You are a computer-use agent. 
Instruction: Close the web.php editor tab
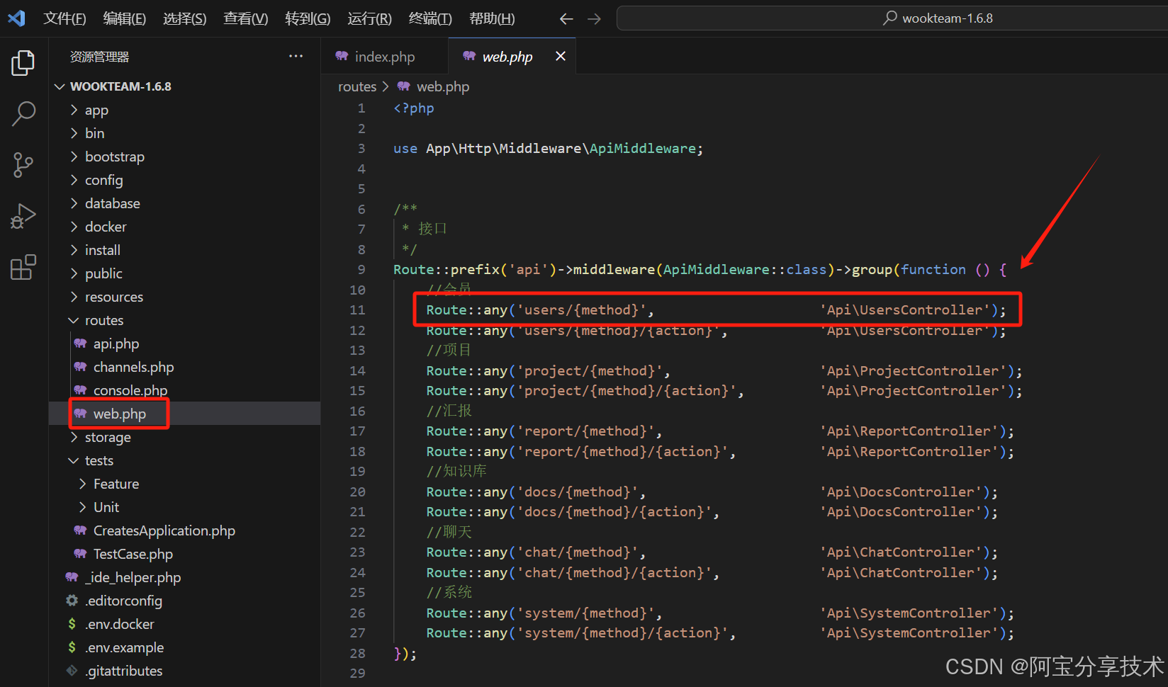pyautogui.click(x=561, y=56)
